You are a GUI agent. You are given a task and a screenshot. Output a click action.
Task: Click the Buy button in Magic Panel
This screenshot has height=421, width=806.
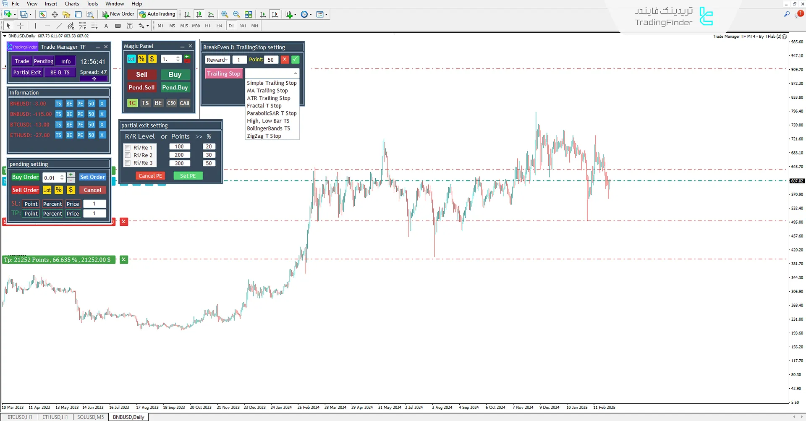pos(175,74)
